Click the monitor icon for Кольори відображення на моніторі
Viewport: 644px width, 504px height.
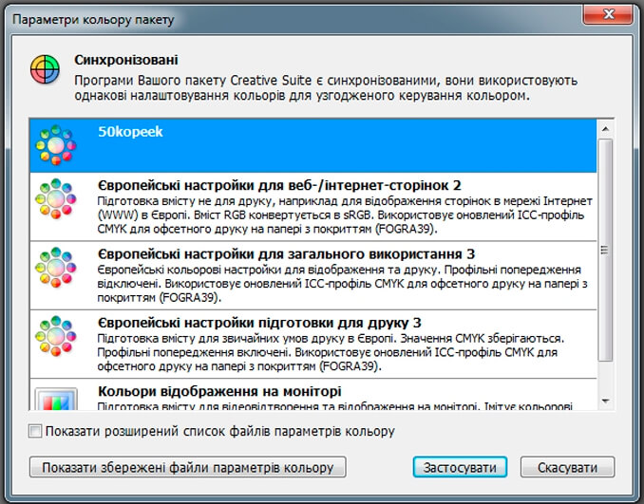(x=54, y=398)
